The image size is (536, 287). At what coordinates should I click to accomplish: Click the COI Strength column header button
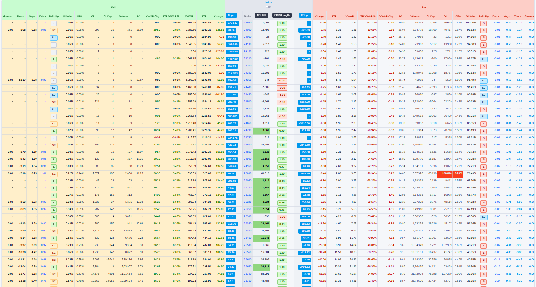282,16
